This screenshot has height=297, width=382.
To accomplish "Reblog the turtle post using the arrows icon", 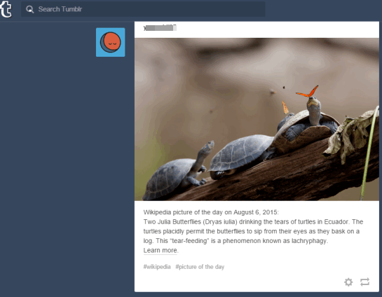I will click(x=364, y=282).
